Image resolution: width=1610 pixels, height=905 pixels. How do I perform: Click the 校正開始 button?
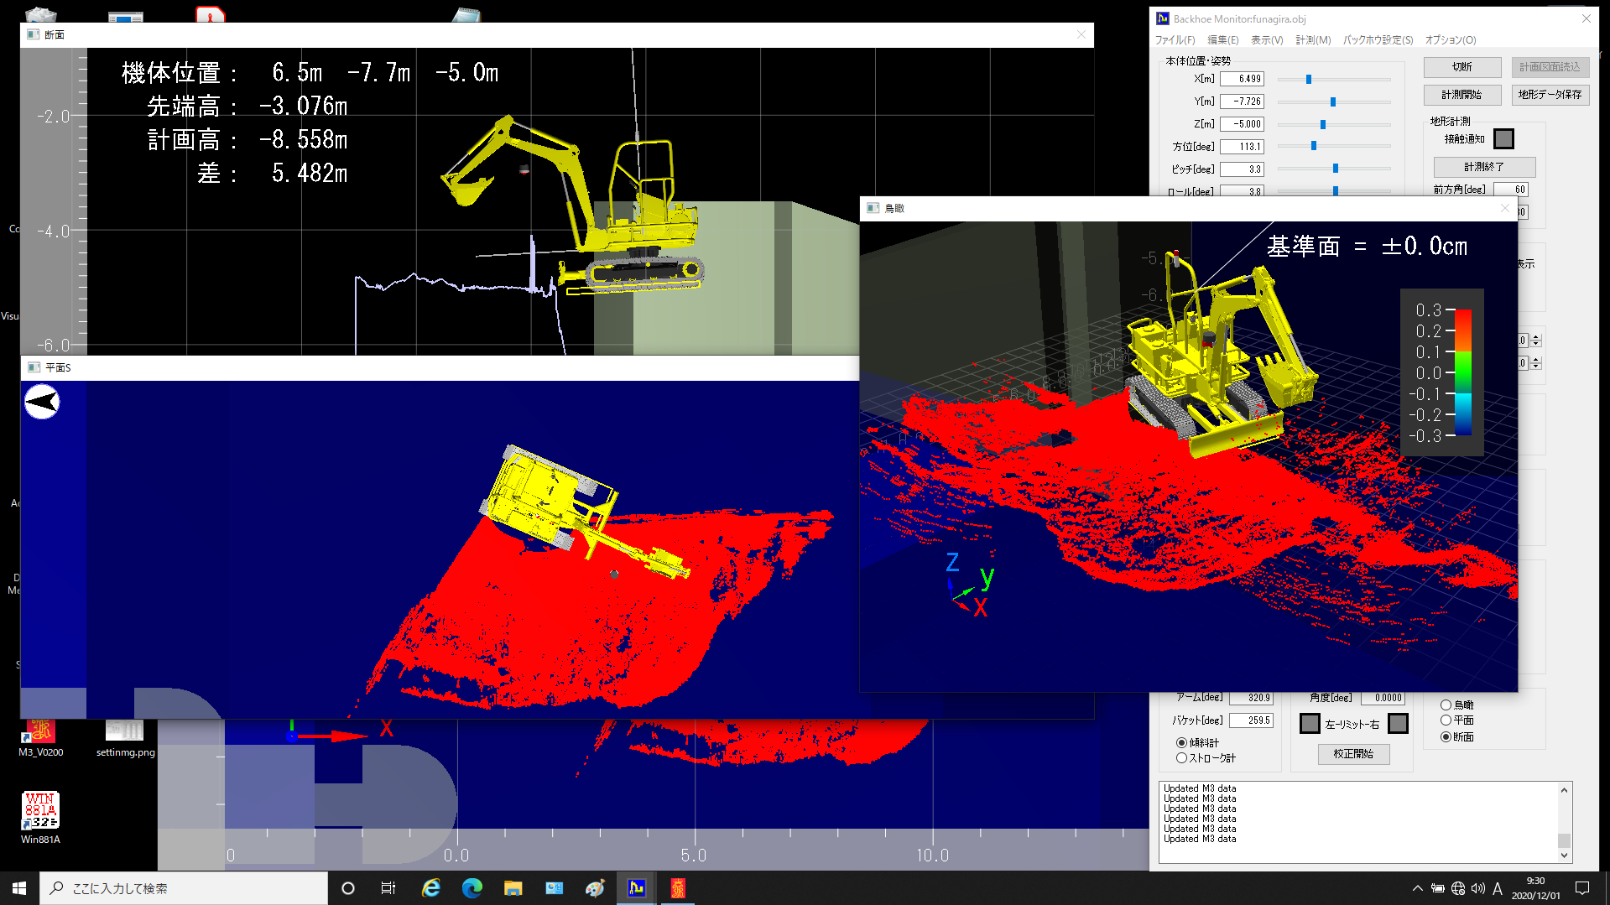[x=1353, y=754]
